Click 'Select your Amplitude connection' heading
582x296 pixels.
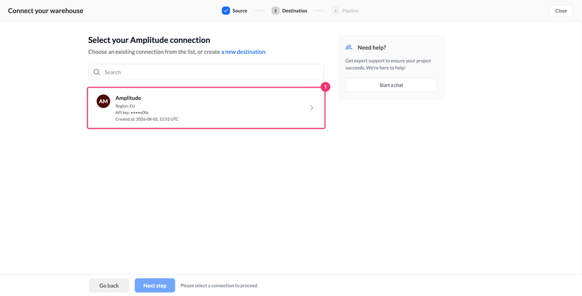149,40
